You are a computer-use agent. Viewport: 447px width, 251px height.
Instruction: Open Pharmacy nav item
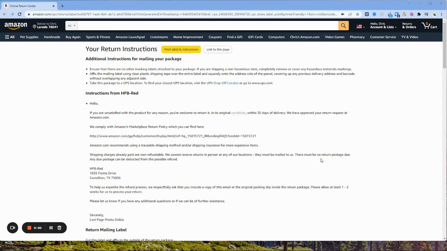tap(357, 37)
